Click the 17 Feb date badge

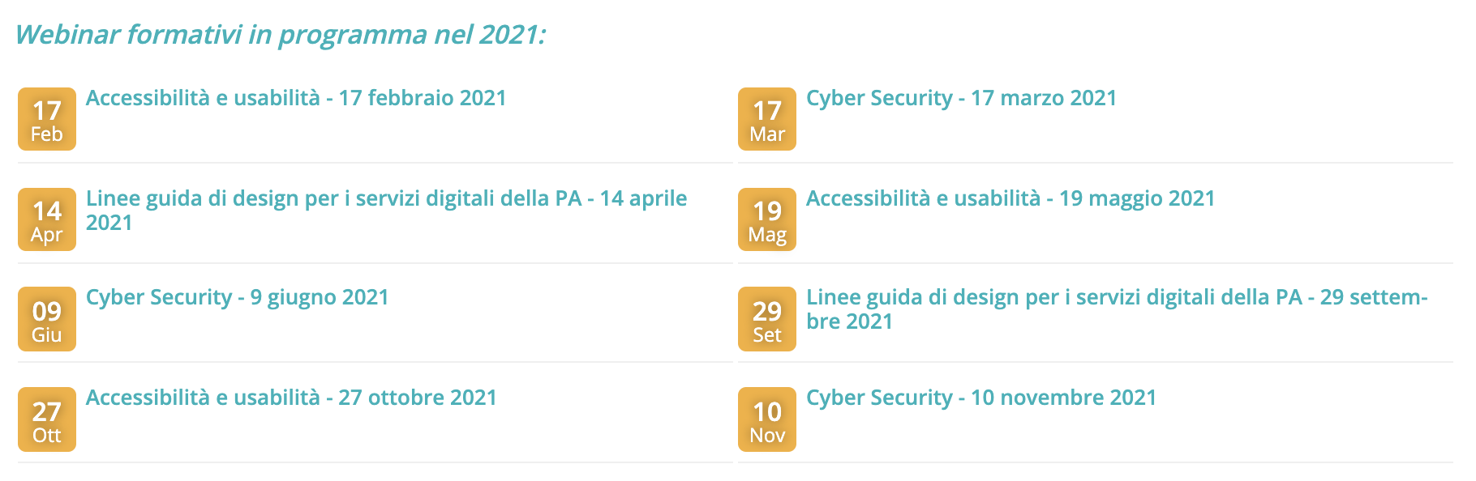click(47, 119)
